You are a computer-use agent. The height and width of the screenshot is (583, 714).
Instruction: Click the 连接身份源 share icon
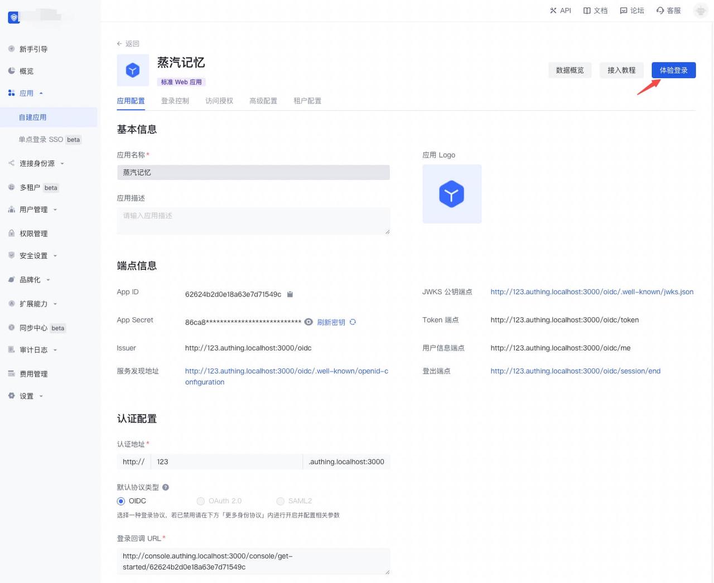coord(11,163)
